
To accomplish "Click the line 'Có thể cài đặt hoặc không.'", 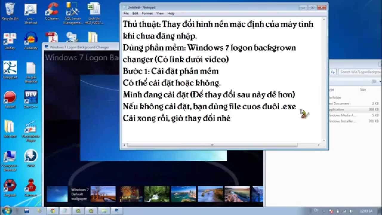I will point(172,83).
